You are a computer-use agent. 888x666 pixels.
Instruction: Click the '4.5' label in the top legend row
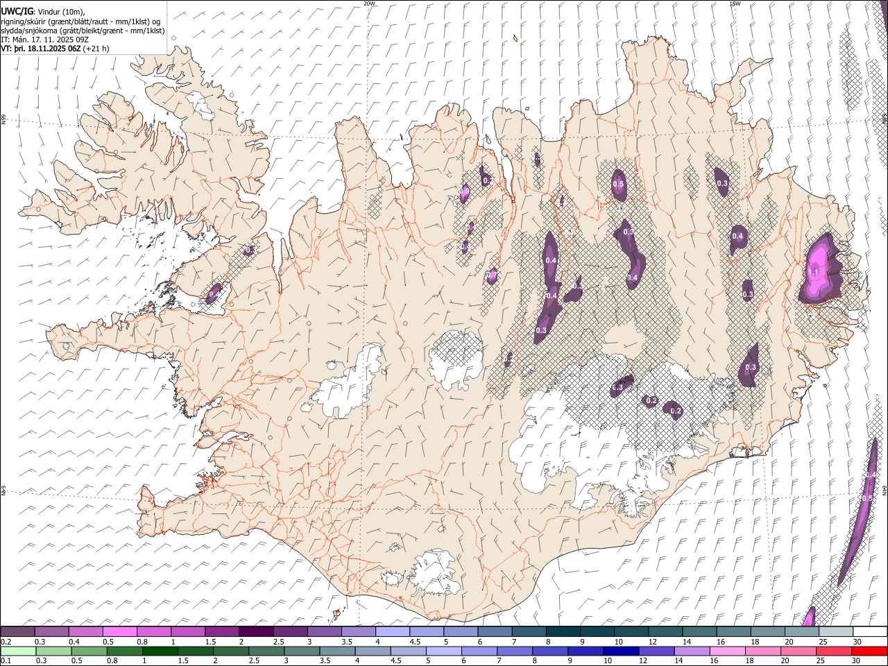pyautogui.click(x=415, y=641)
